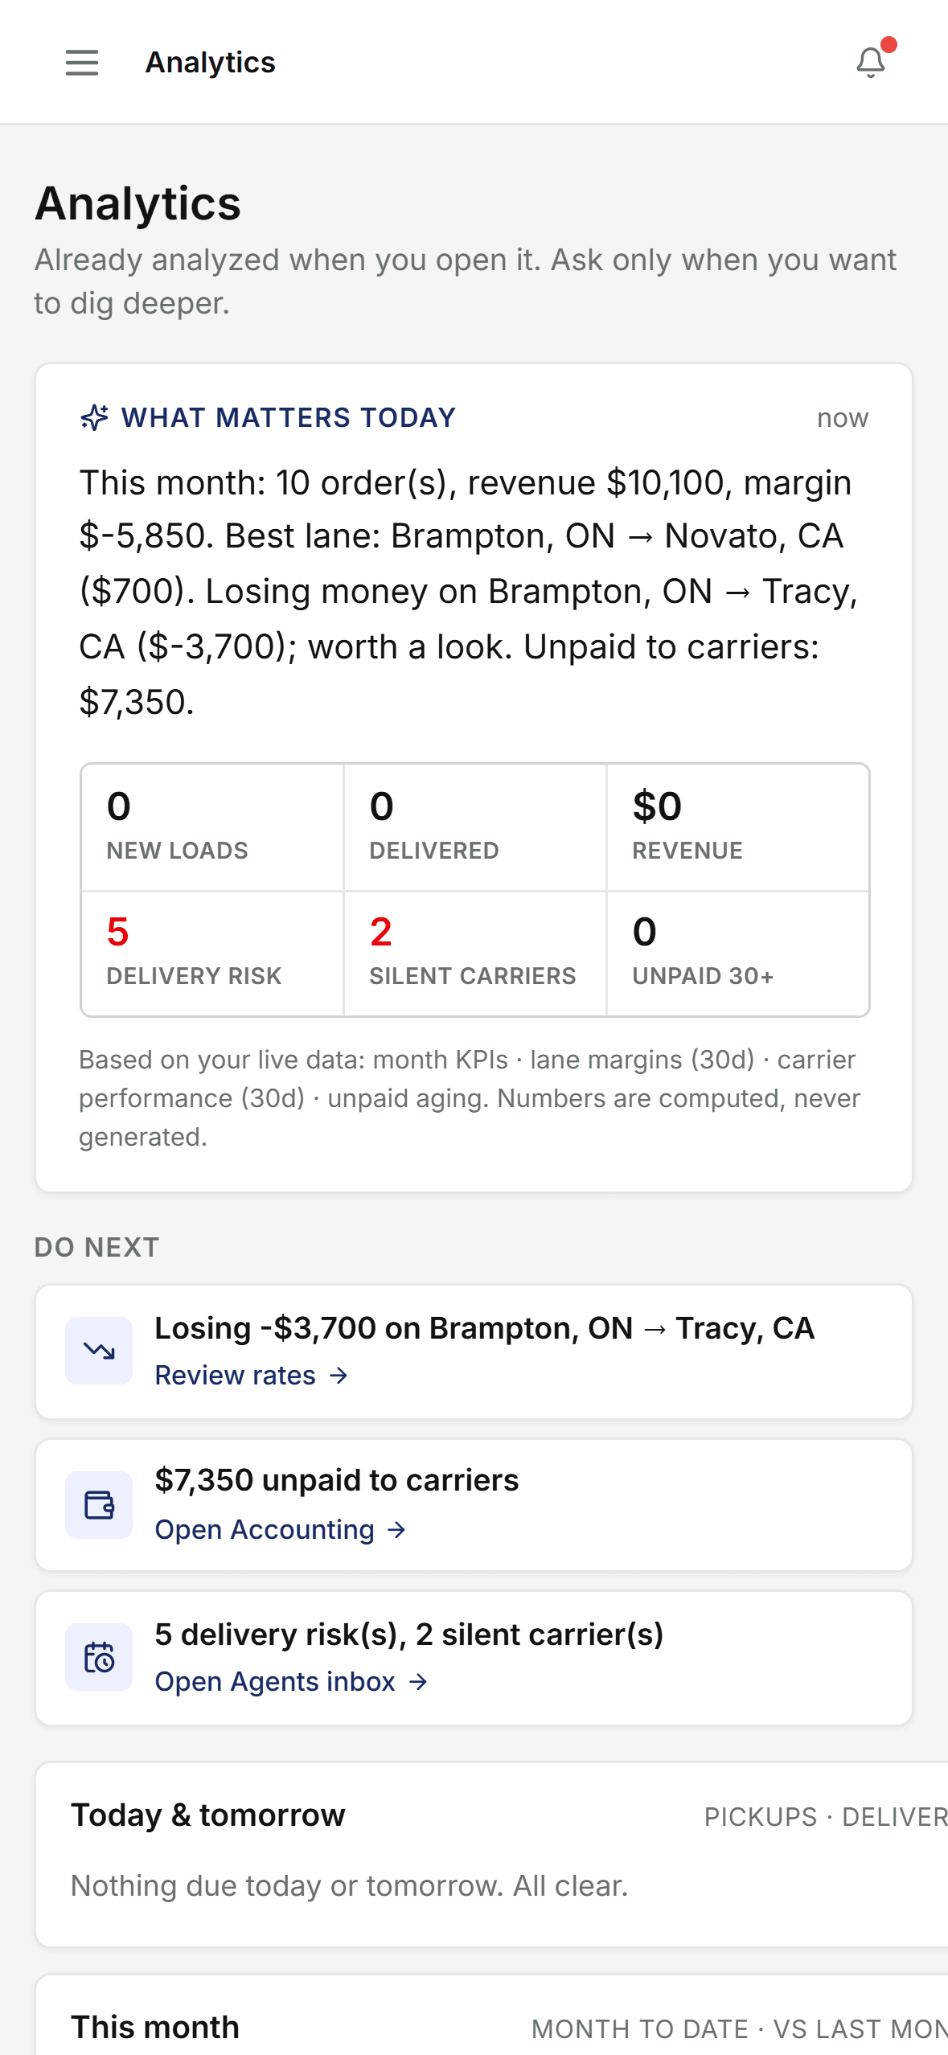Click the trending-down icon on losing lane card
The width and height of the screenshot is (948, 2055).
99,1351
